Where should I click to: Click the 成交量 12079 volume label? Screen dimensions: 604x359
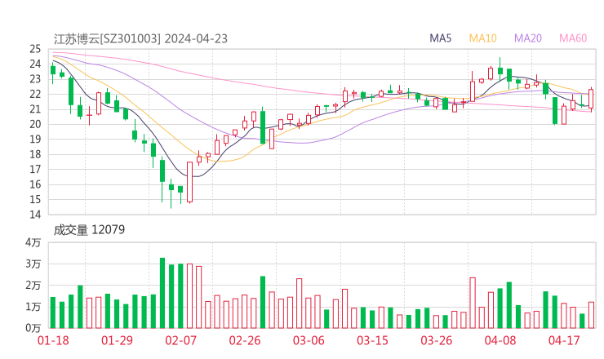tap(89, 230)
